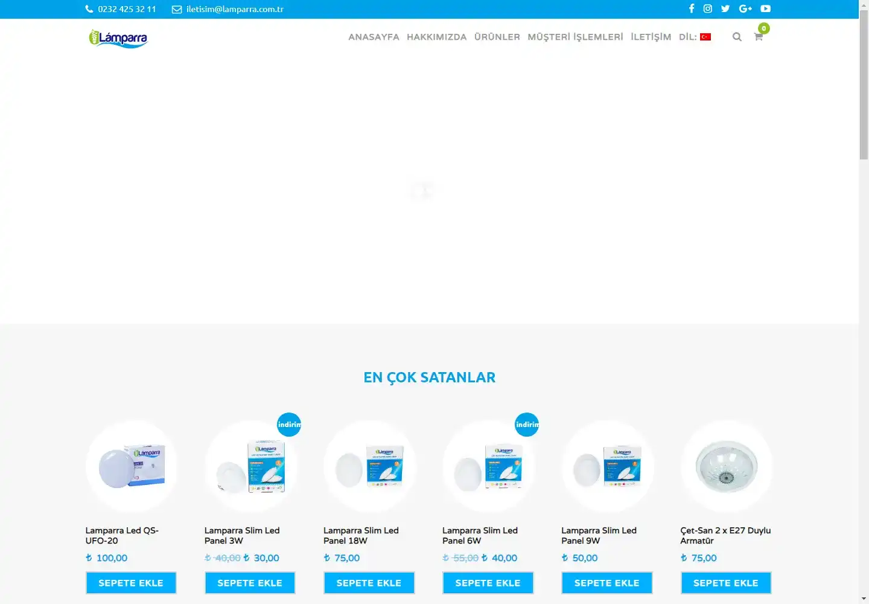The width and height of the screenshot is (869, 604).
Task: Click the Lamparra logo
Action: tap(118, 38)
